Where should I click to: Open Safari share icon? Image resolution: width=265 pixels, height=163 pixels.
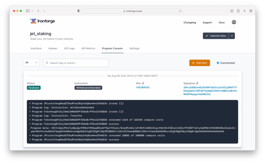click(x=238, y=11)
